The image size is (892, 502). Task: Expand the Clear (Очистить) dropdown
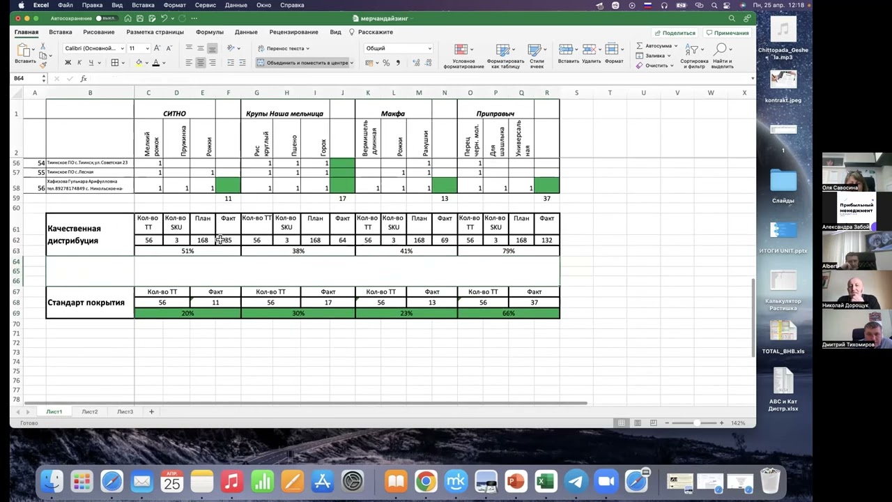[672, 66]
